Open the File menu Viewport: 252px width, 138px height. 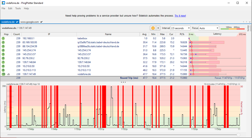coord(3,8)
